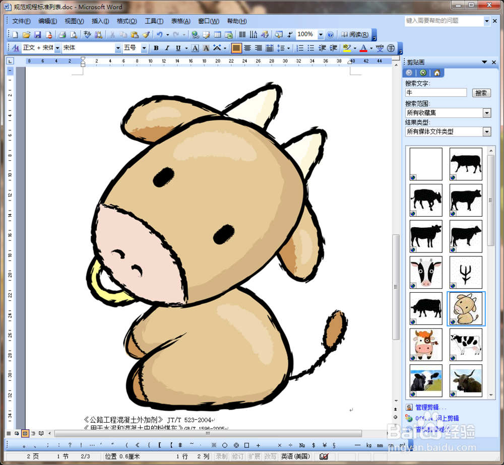Open the font name dropdown 宋体
This screenshot has width=504, height=465.
pyautogui.click(x=118, y=48)
